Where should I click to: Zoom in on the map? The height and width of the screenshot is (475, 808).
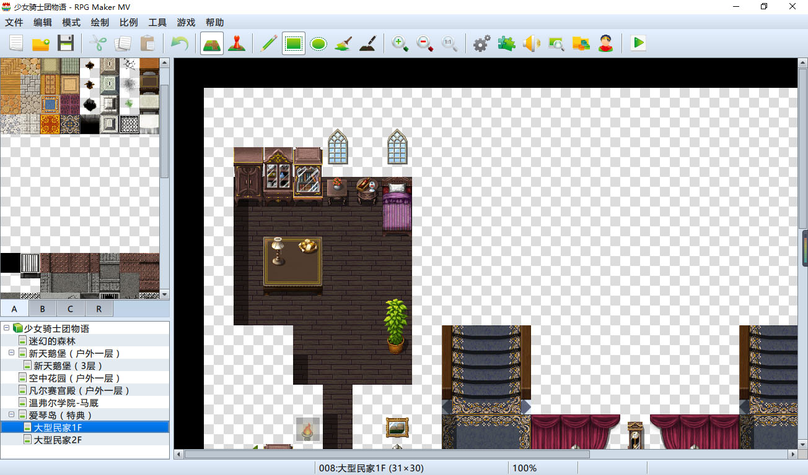(400, 43)
